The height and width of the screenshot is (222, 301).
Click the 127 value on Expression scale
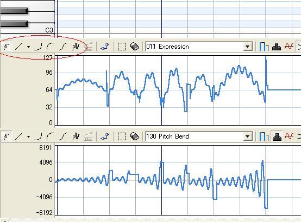coord(48,57)
